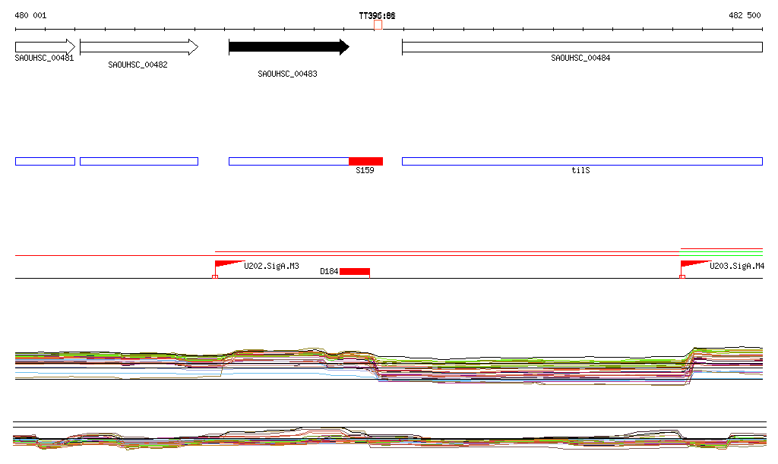Image resolution: width=778 pixels, height=464 pixels.
Task: Click the SAOUHSC_00483 label
Action: pyautogui.click(x=287, y=74)
